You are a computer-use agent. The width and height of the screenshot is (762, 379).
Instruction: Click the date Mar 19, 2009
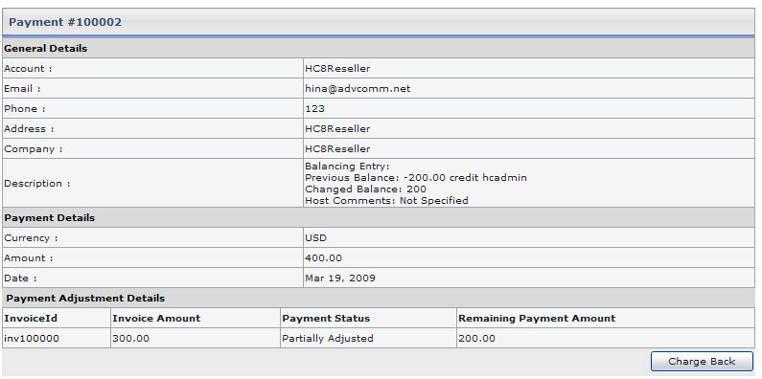point(340,279)
